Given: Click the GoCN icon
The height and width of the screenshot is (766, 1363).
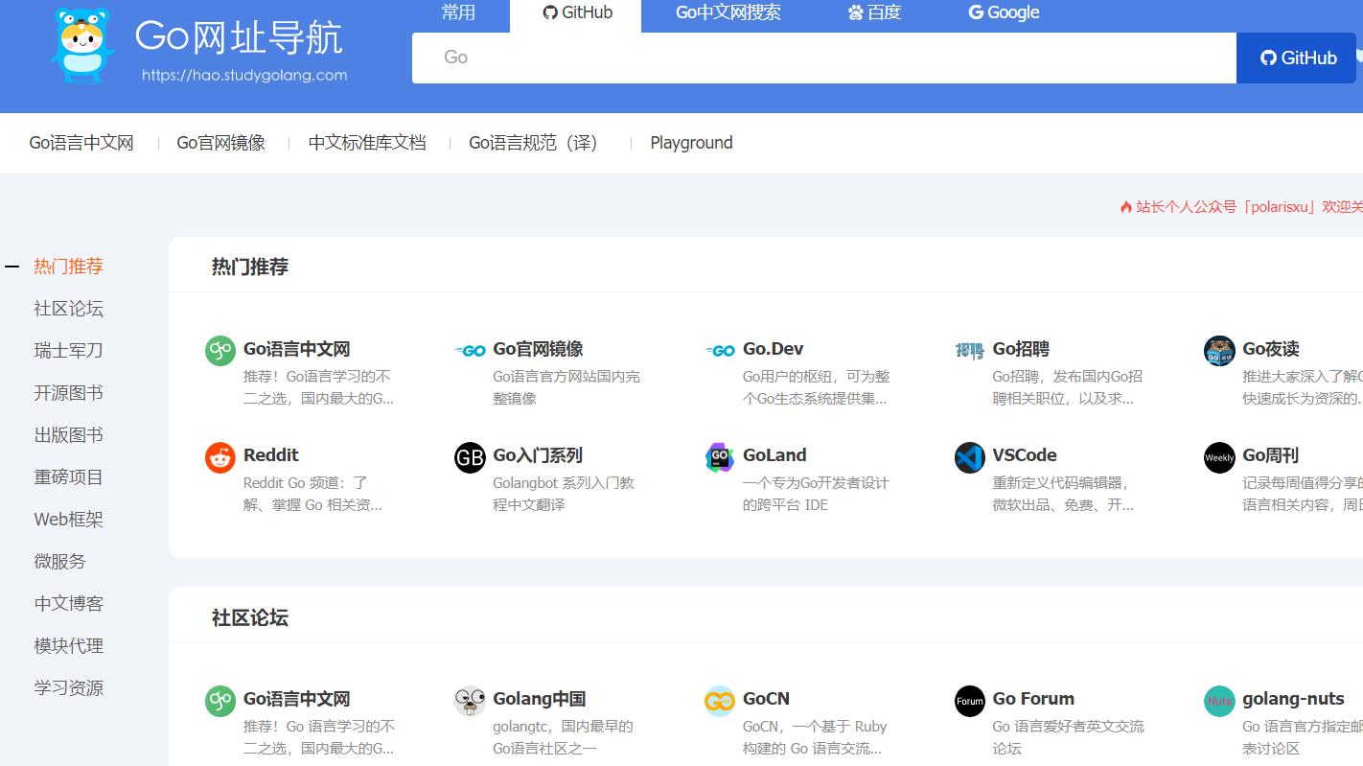Looking at the screenshot, I should [x=720, y=701].
